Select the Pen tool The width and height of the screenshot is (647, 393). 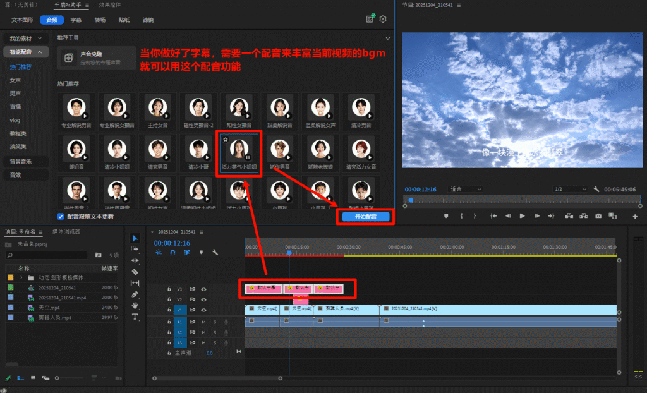tap(135, 294)
